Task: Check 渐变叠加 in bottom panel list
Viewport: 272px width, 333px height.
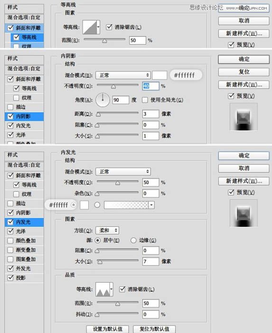Action: click(10, 250)
